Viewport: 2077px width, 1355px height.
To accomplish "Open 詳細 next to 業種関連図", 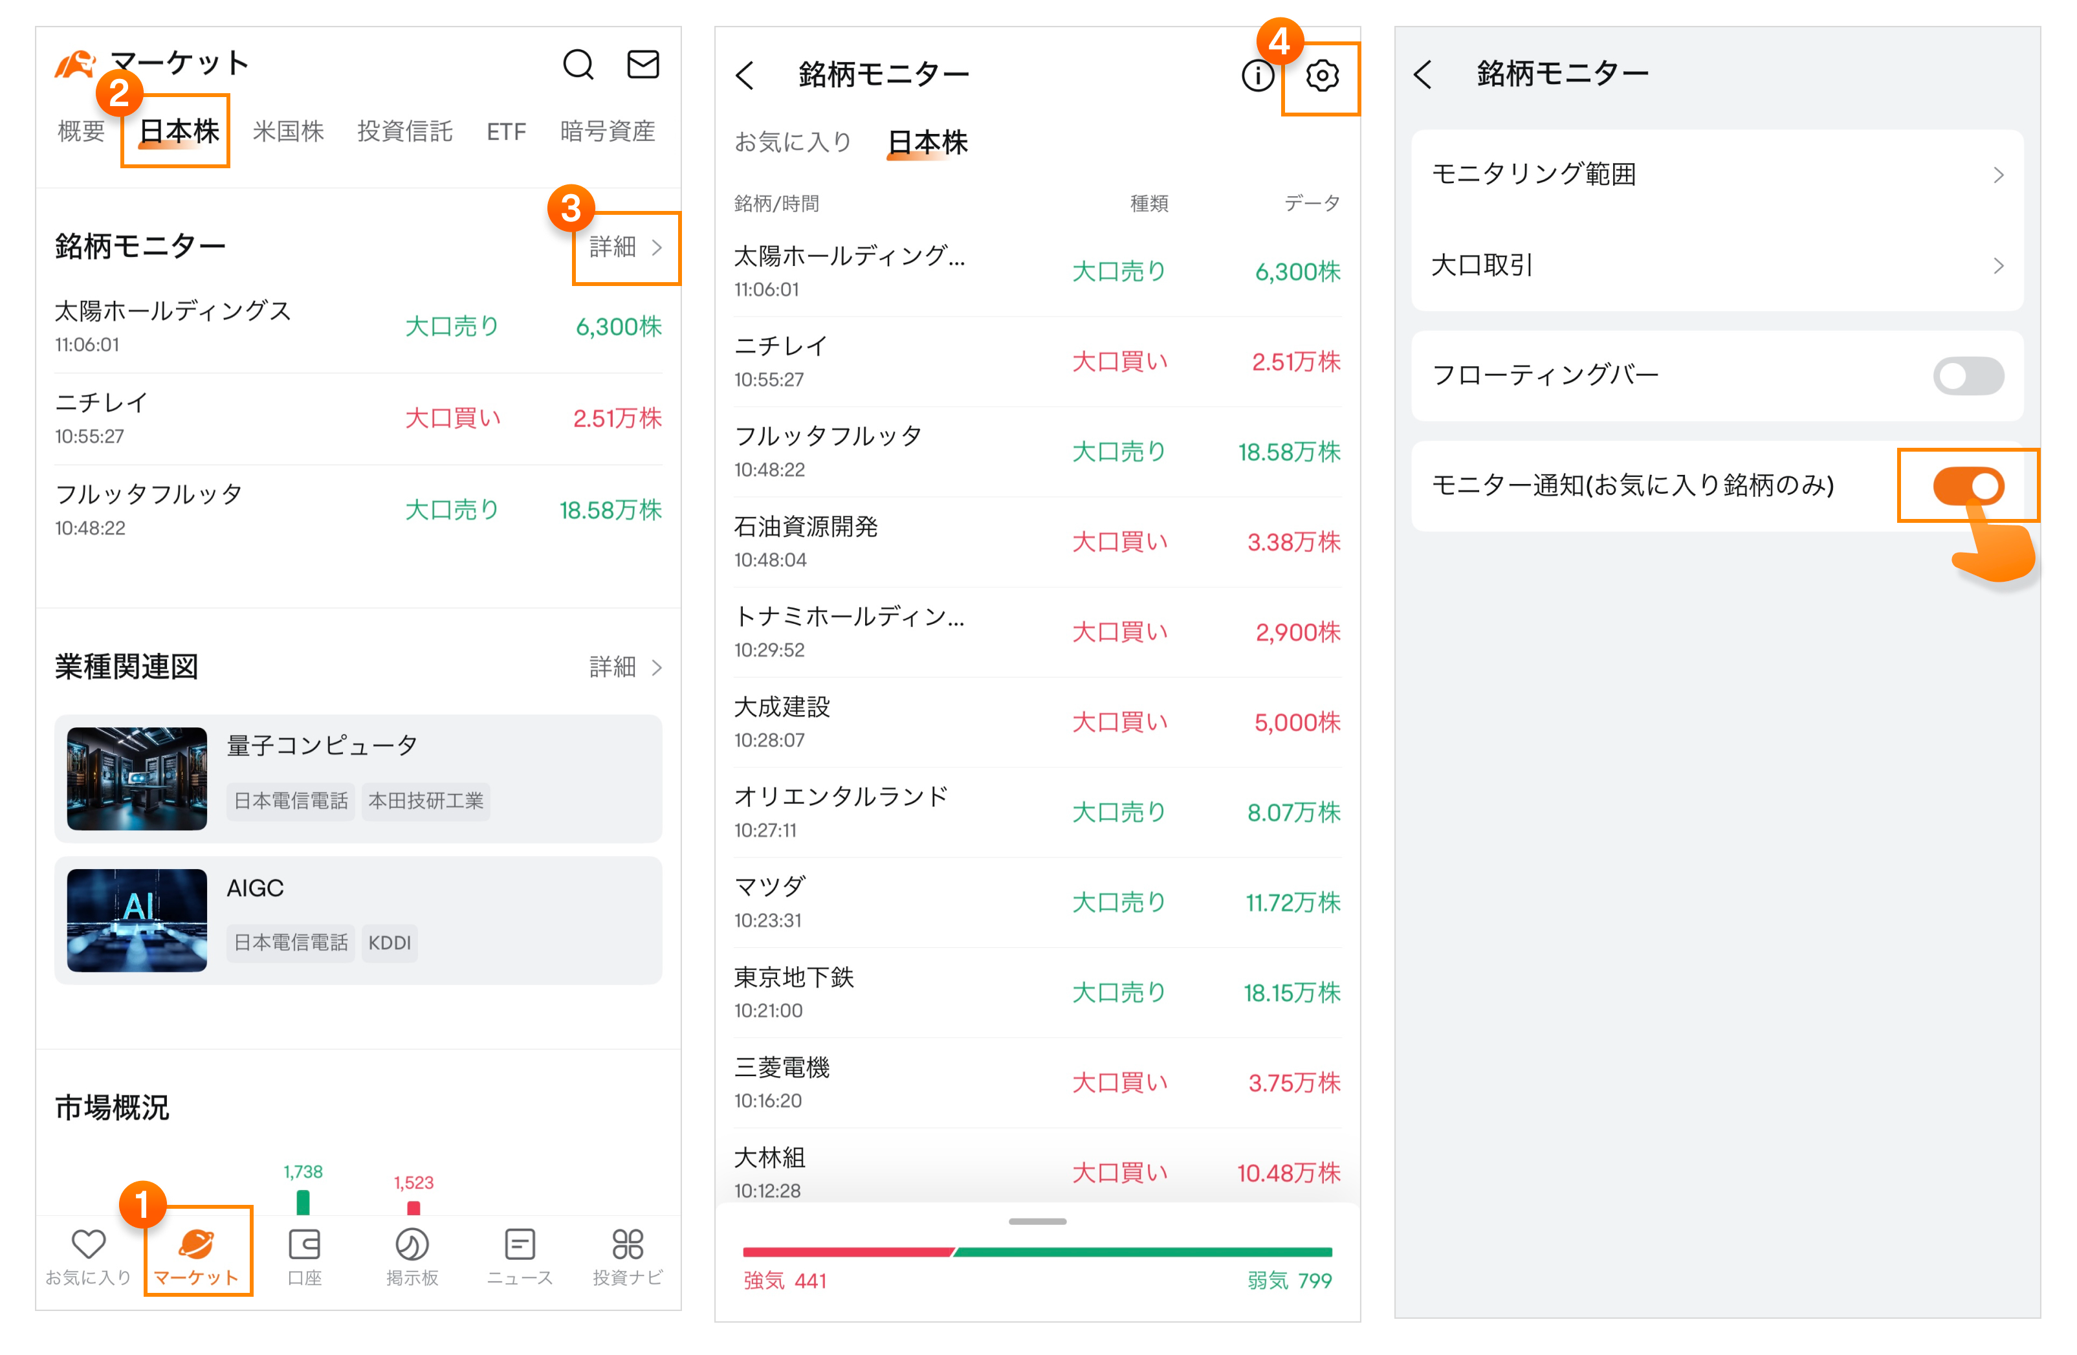I will click(x=626, y=667).
